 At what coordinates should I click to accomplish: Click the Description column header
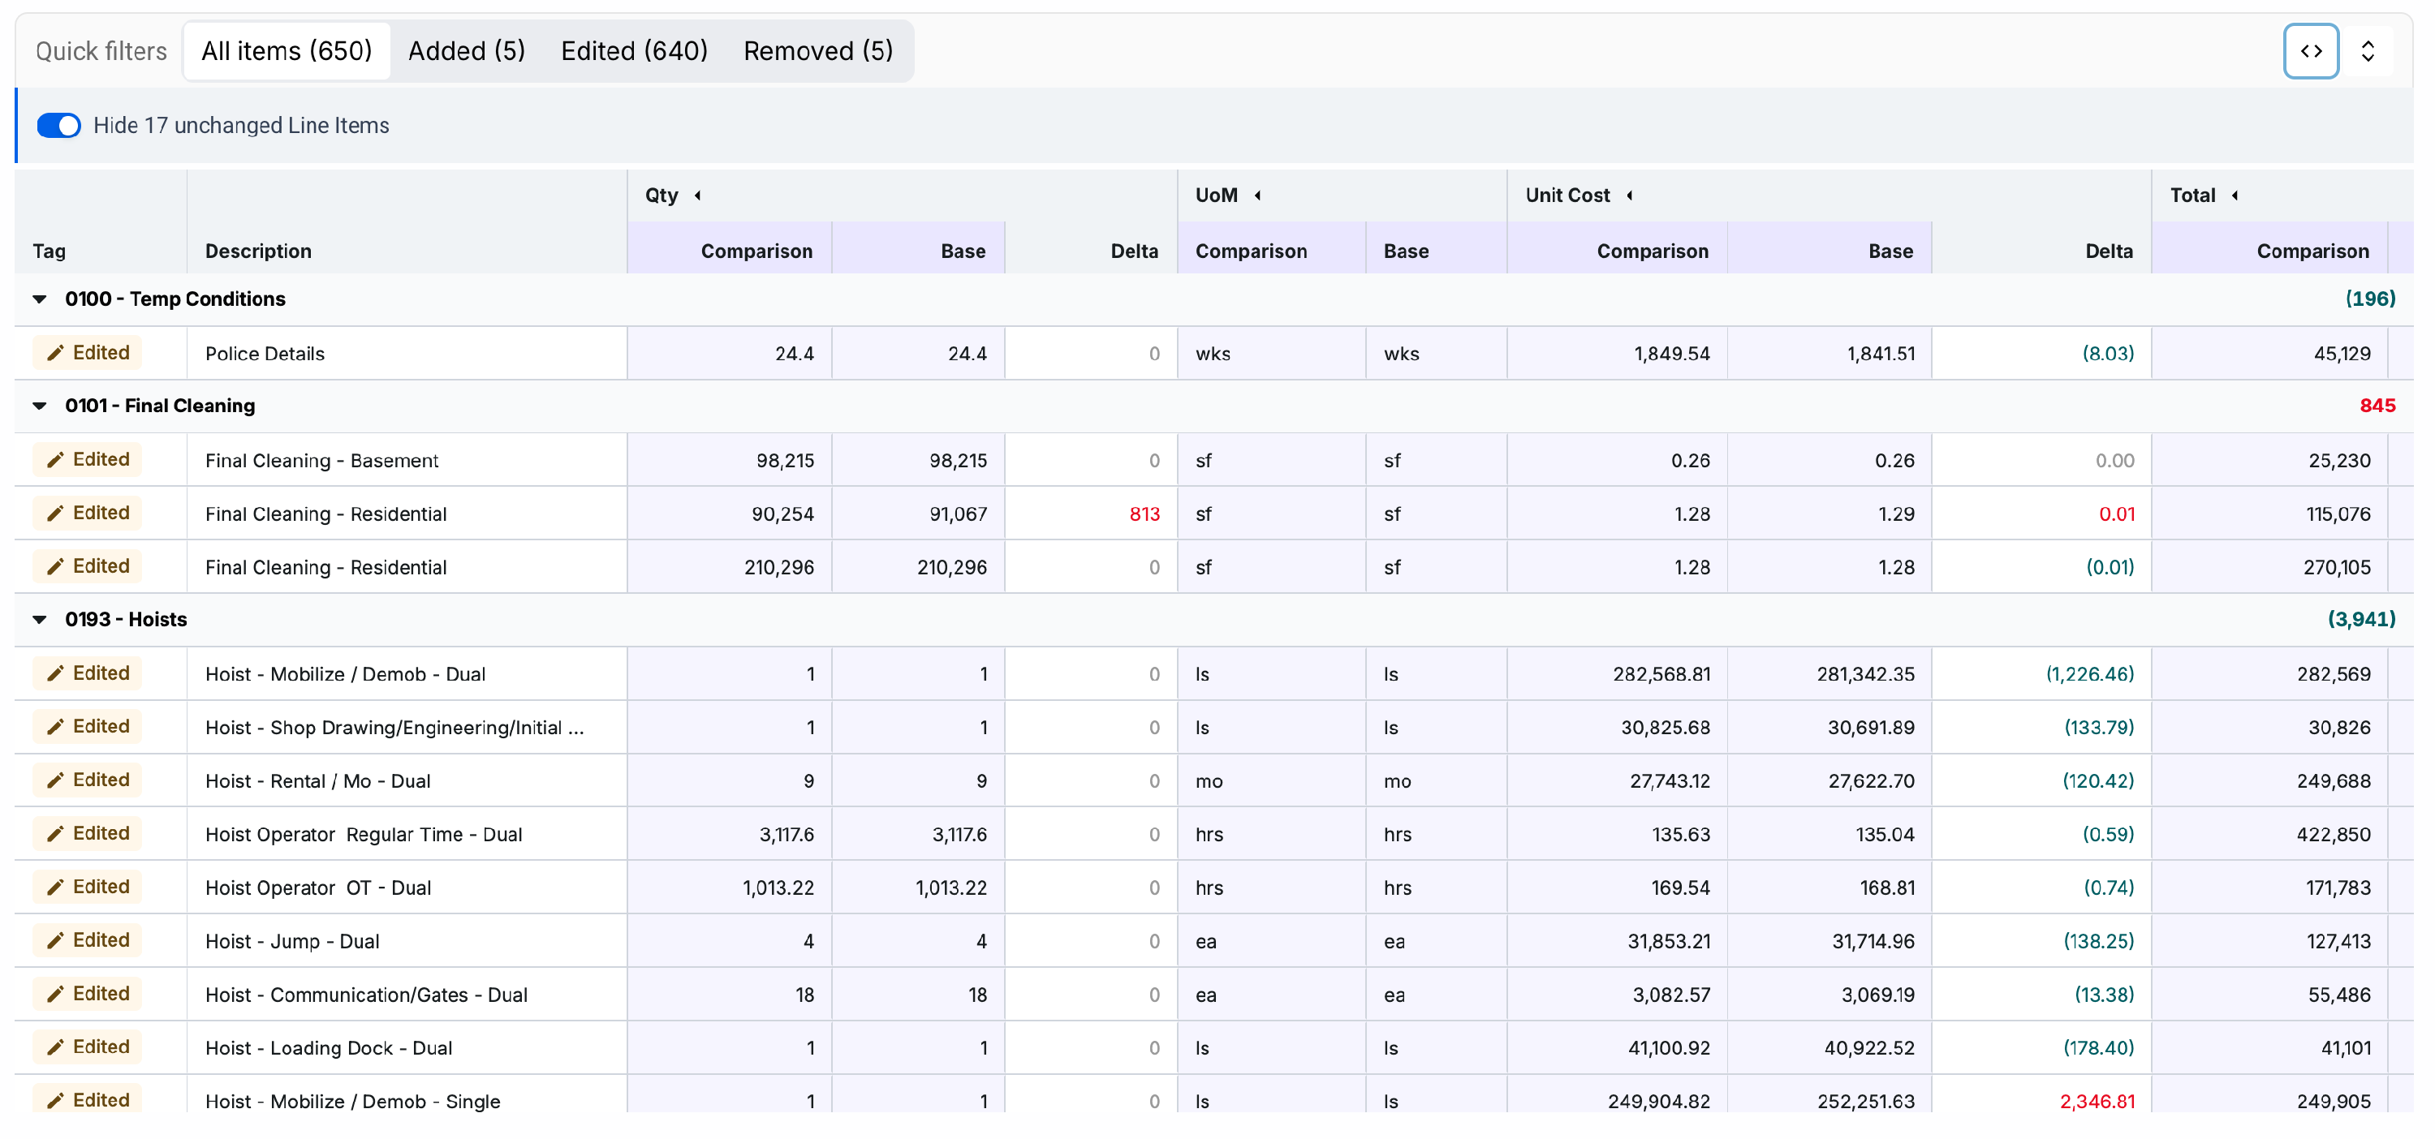(x=258, y=251)
